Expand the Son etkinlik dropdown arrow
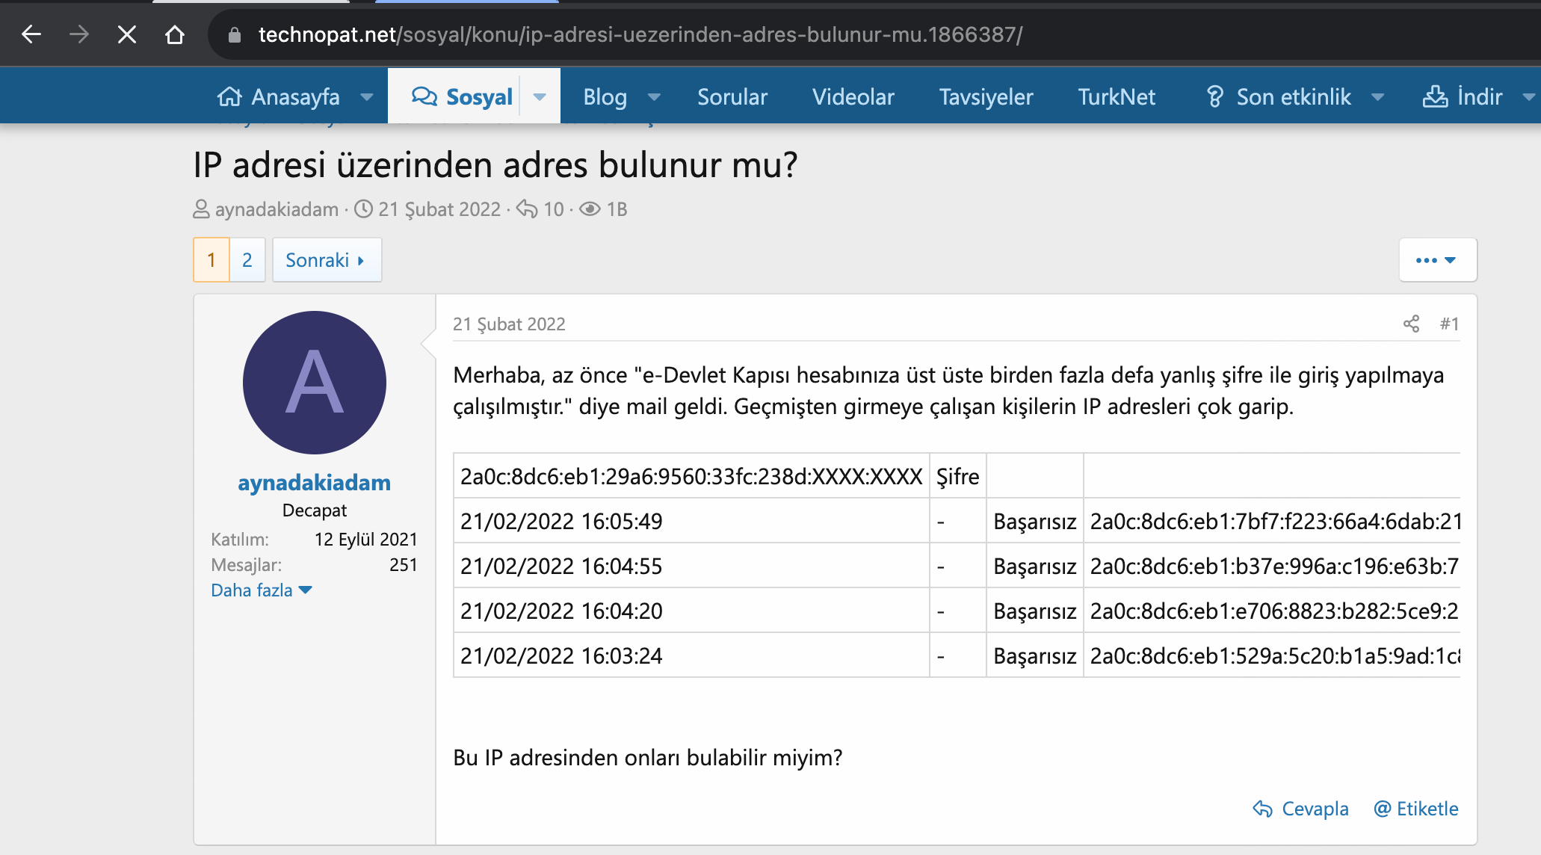The image size is (1541, 855). point(1378,96)
